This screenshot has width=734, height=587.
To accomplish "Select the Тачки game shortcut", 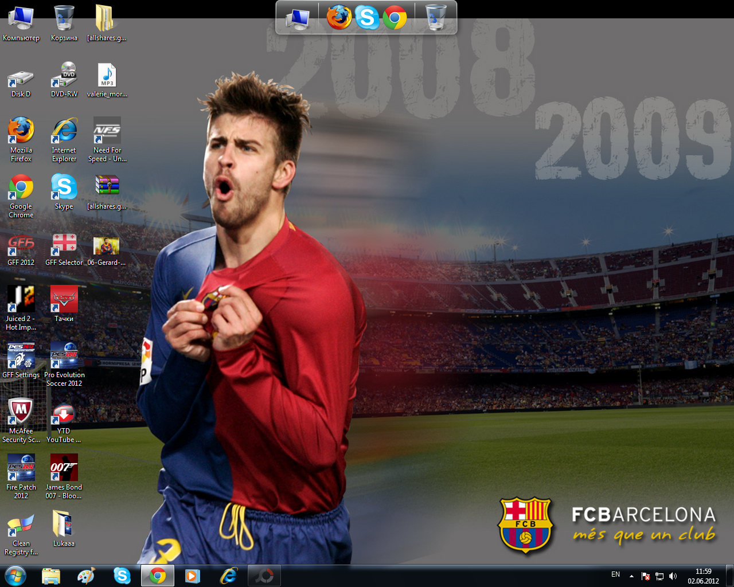I will tap(64, 304).
